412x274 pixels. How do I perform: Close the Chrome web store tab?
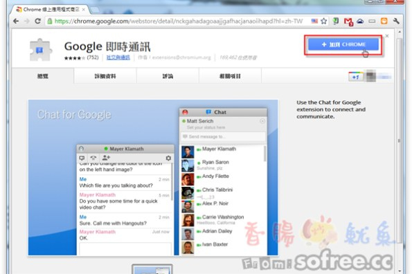point(84,10)
